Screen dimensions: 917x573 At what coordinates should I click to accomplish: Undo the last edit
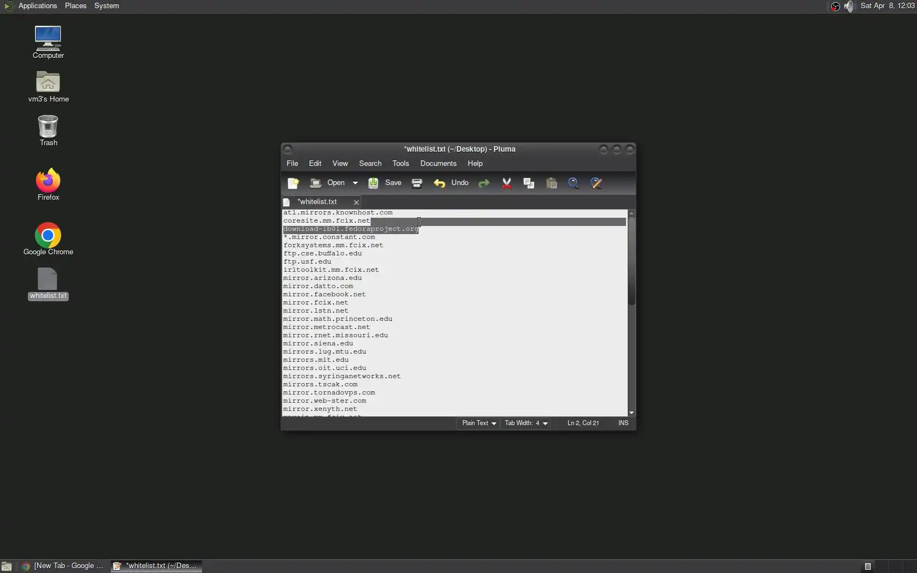click(x=451, y=183)
